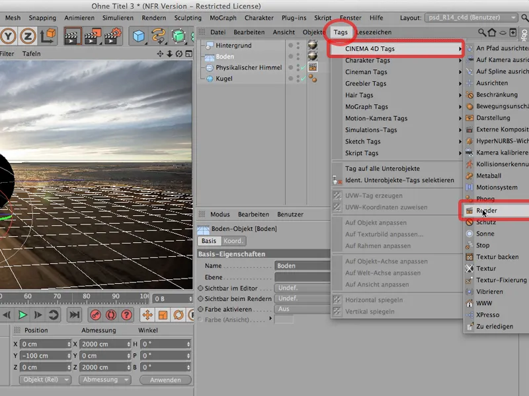Open the Tags menu
Viewport: 529px width, 396px height.
[341, 32]
